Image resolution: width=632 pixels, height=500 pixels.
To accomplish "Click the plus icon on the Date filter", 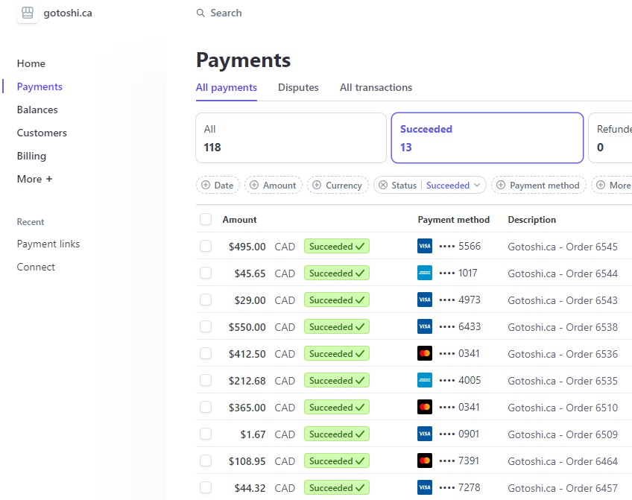I will tap(206, 186).
